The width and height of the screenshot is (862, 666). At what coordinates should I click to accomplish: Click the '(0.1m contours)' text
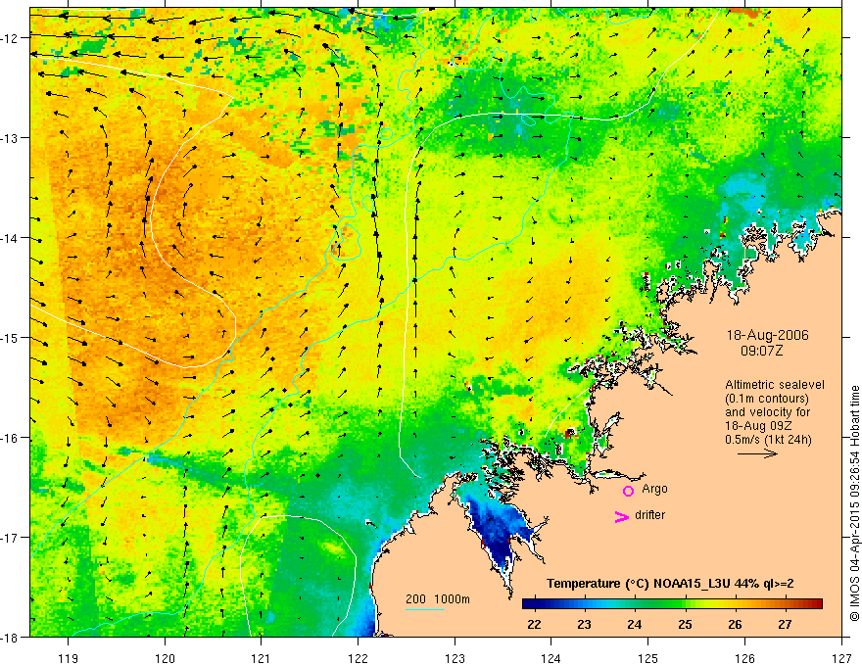pyautogui.click(x=767, y=399)
